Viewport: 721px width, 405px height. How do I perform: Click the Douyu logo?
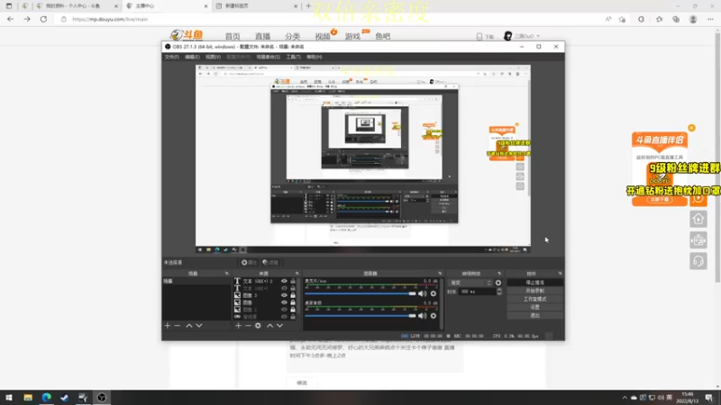[x=187, y=35]
